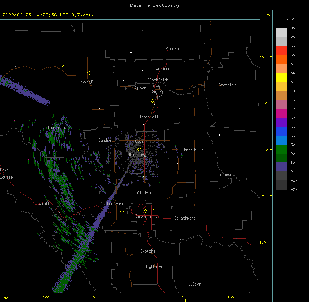Image resolution: width=309 pixels, height=302 pixels.
Task: Select the asterisk marker above the Limestone label
Action: pyautogui.click(x=55, y=124)
